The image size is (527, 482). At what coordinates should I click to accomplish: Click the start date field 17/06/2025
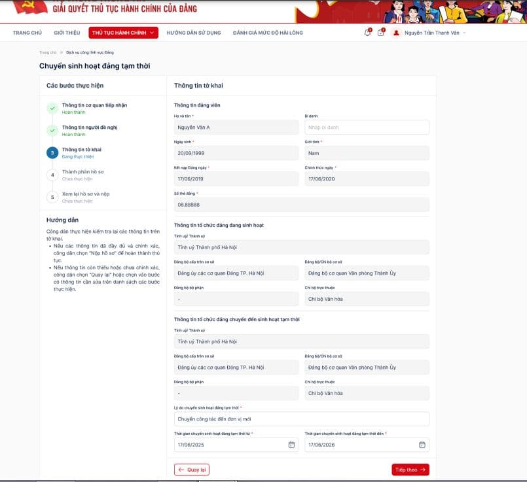click(x=236, y=445)
